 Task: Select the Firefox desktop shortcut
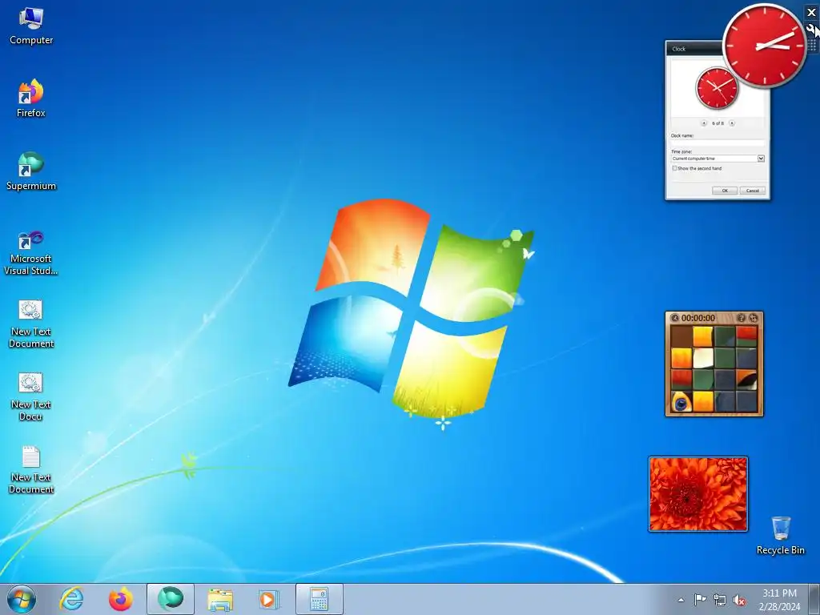pos(31,98)
